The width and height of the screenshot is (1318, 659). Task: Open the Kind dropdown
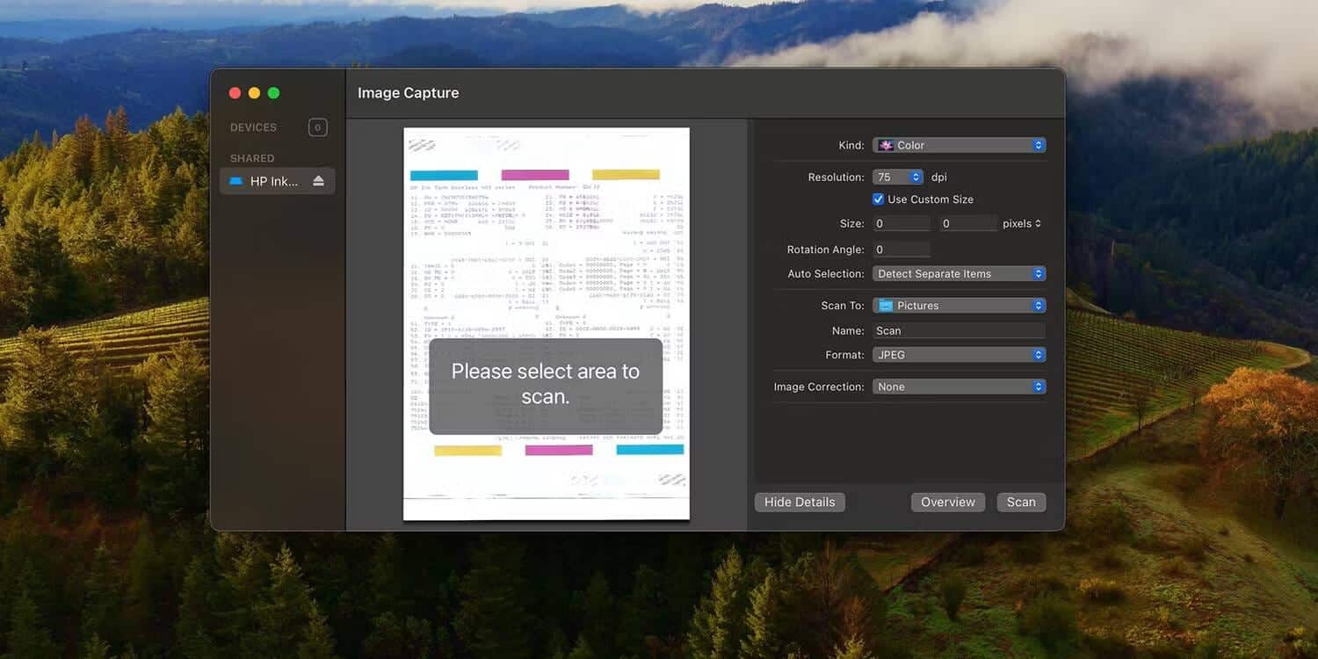959,145
